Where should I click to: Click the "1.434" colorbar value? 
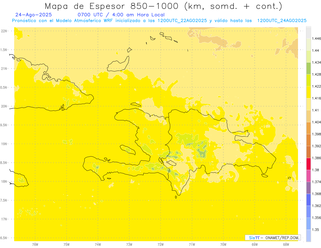316,62
